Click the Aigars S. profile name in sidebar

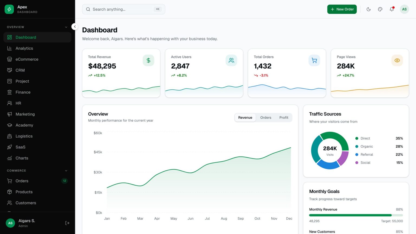[27, 221]
